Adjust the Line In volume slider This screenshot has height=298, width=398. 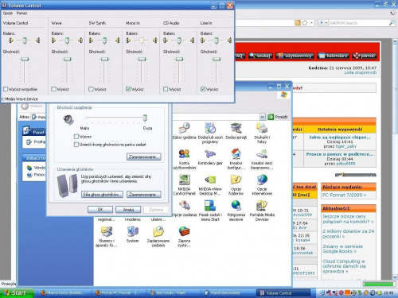(x=217, y=60)
